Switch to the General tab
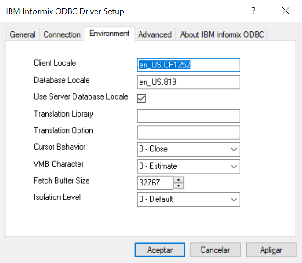Screen dimensions: 302x263 coord(22,34)
